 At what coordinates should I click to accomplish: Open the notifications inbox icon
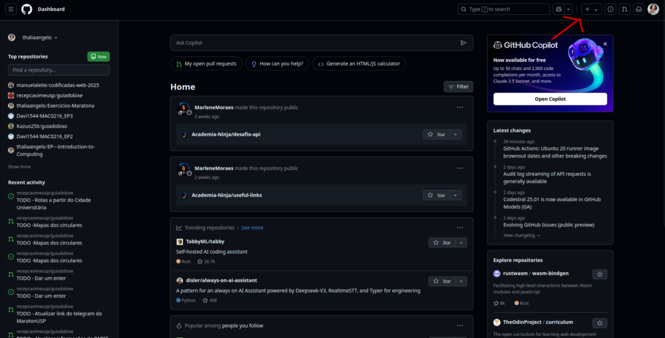point(639,9)
